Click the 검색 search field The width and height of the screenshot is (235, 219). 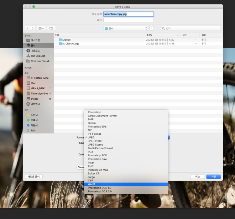click(x=191, y=29)
